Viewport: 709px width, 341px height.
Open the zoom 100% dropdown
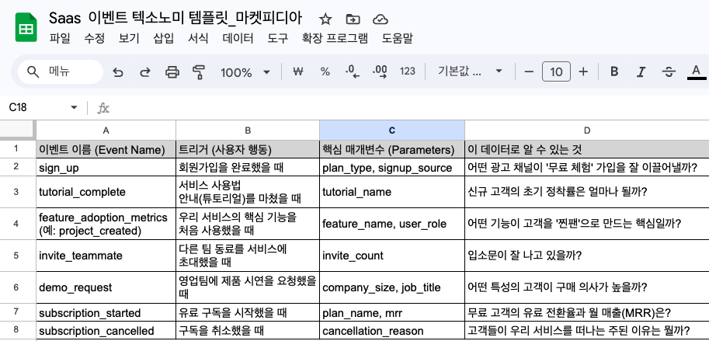[245, 72]
